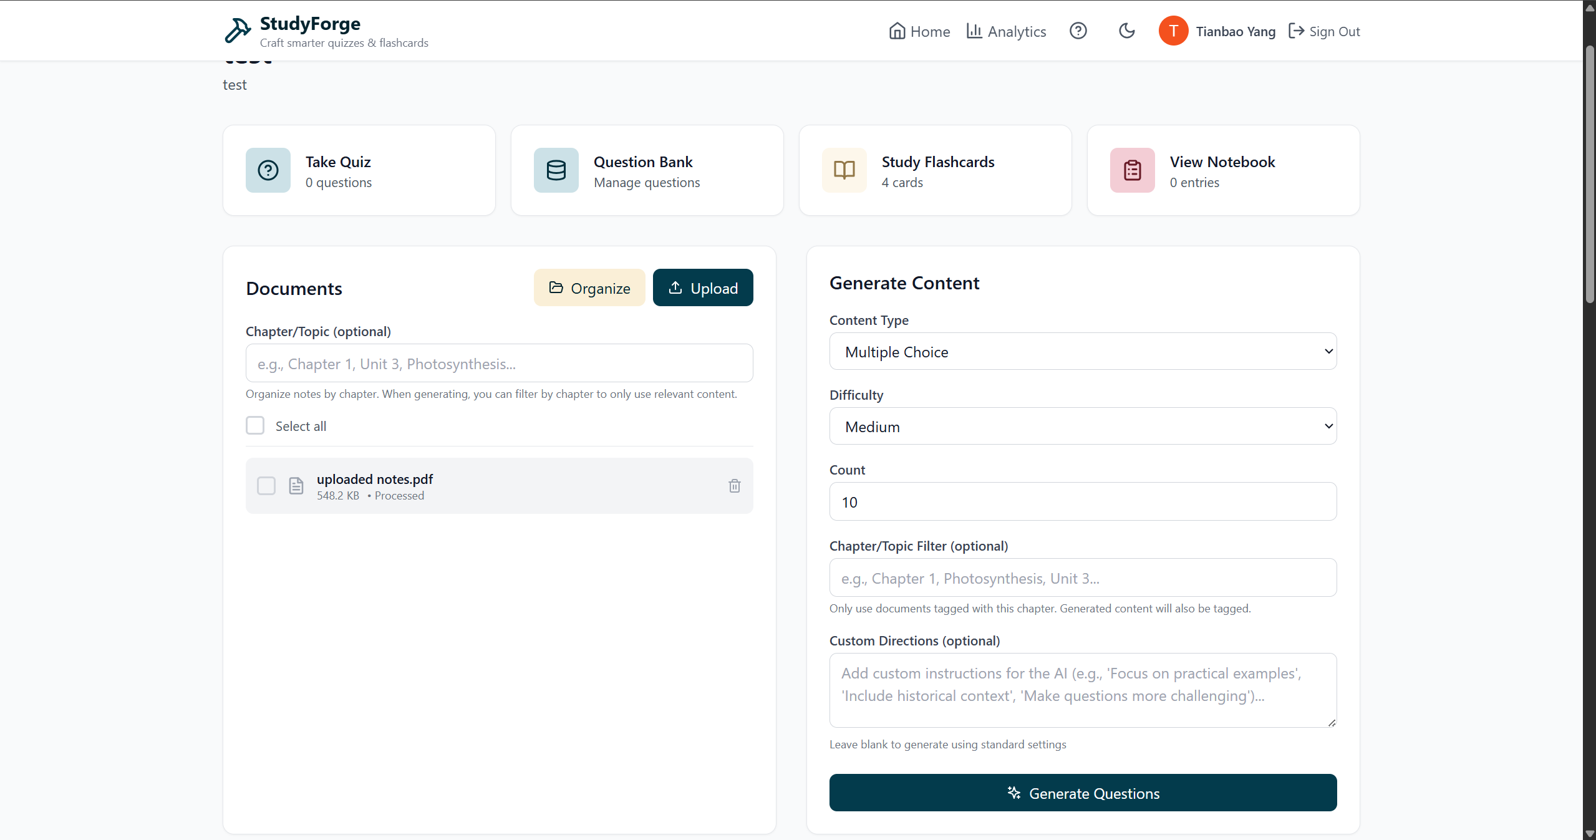Open the Difficulty dropdown
The image size is (1596, 840).
pos(1083,427)
